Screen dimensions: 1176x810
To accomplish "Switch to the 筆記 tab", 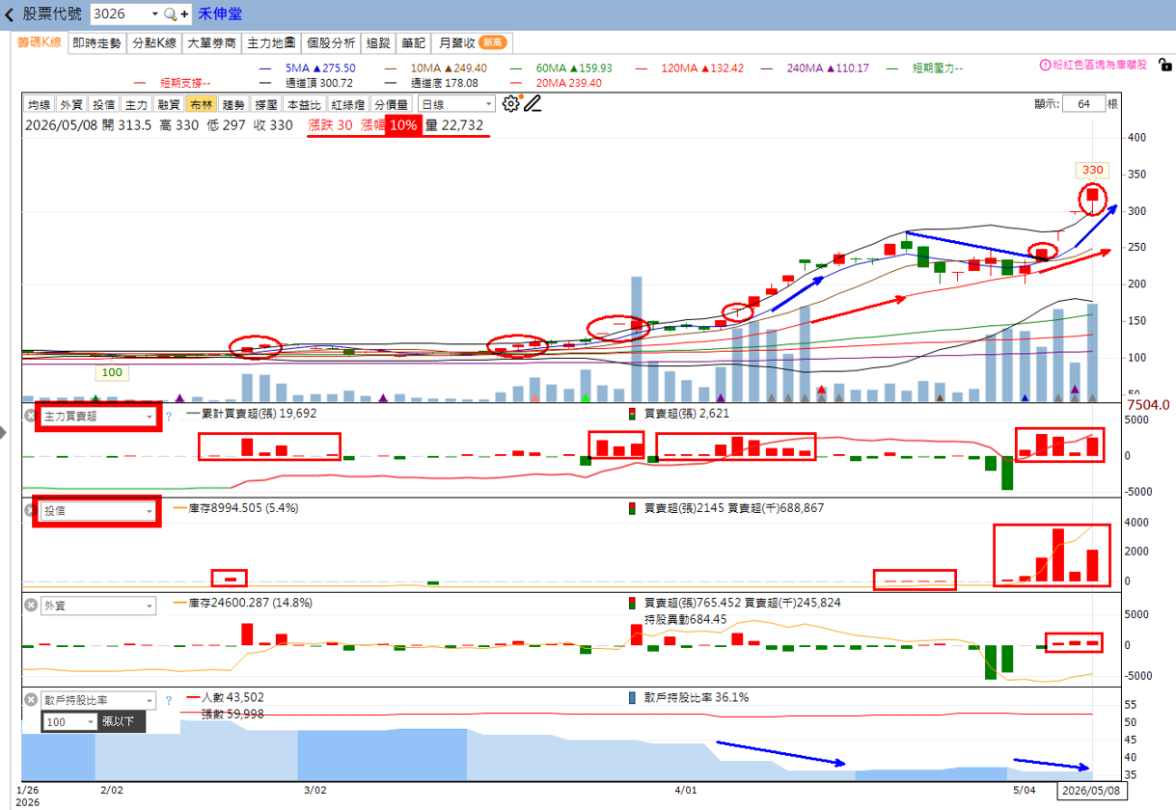I will pyautogui.click(x=413, y=42).
